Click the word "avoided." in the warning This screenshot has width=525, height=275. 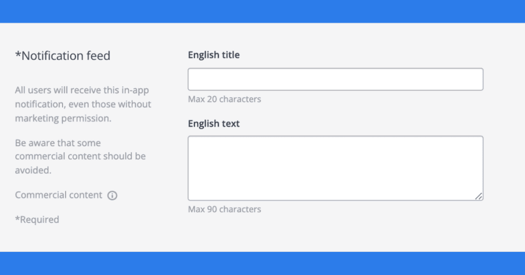(33, 170)
